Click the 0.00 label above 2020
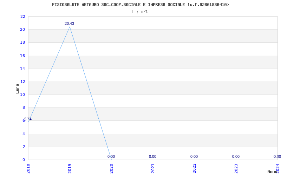The width and height of the screenshot is (281, 175). [111, 156]
